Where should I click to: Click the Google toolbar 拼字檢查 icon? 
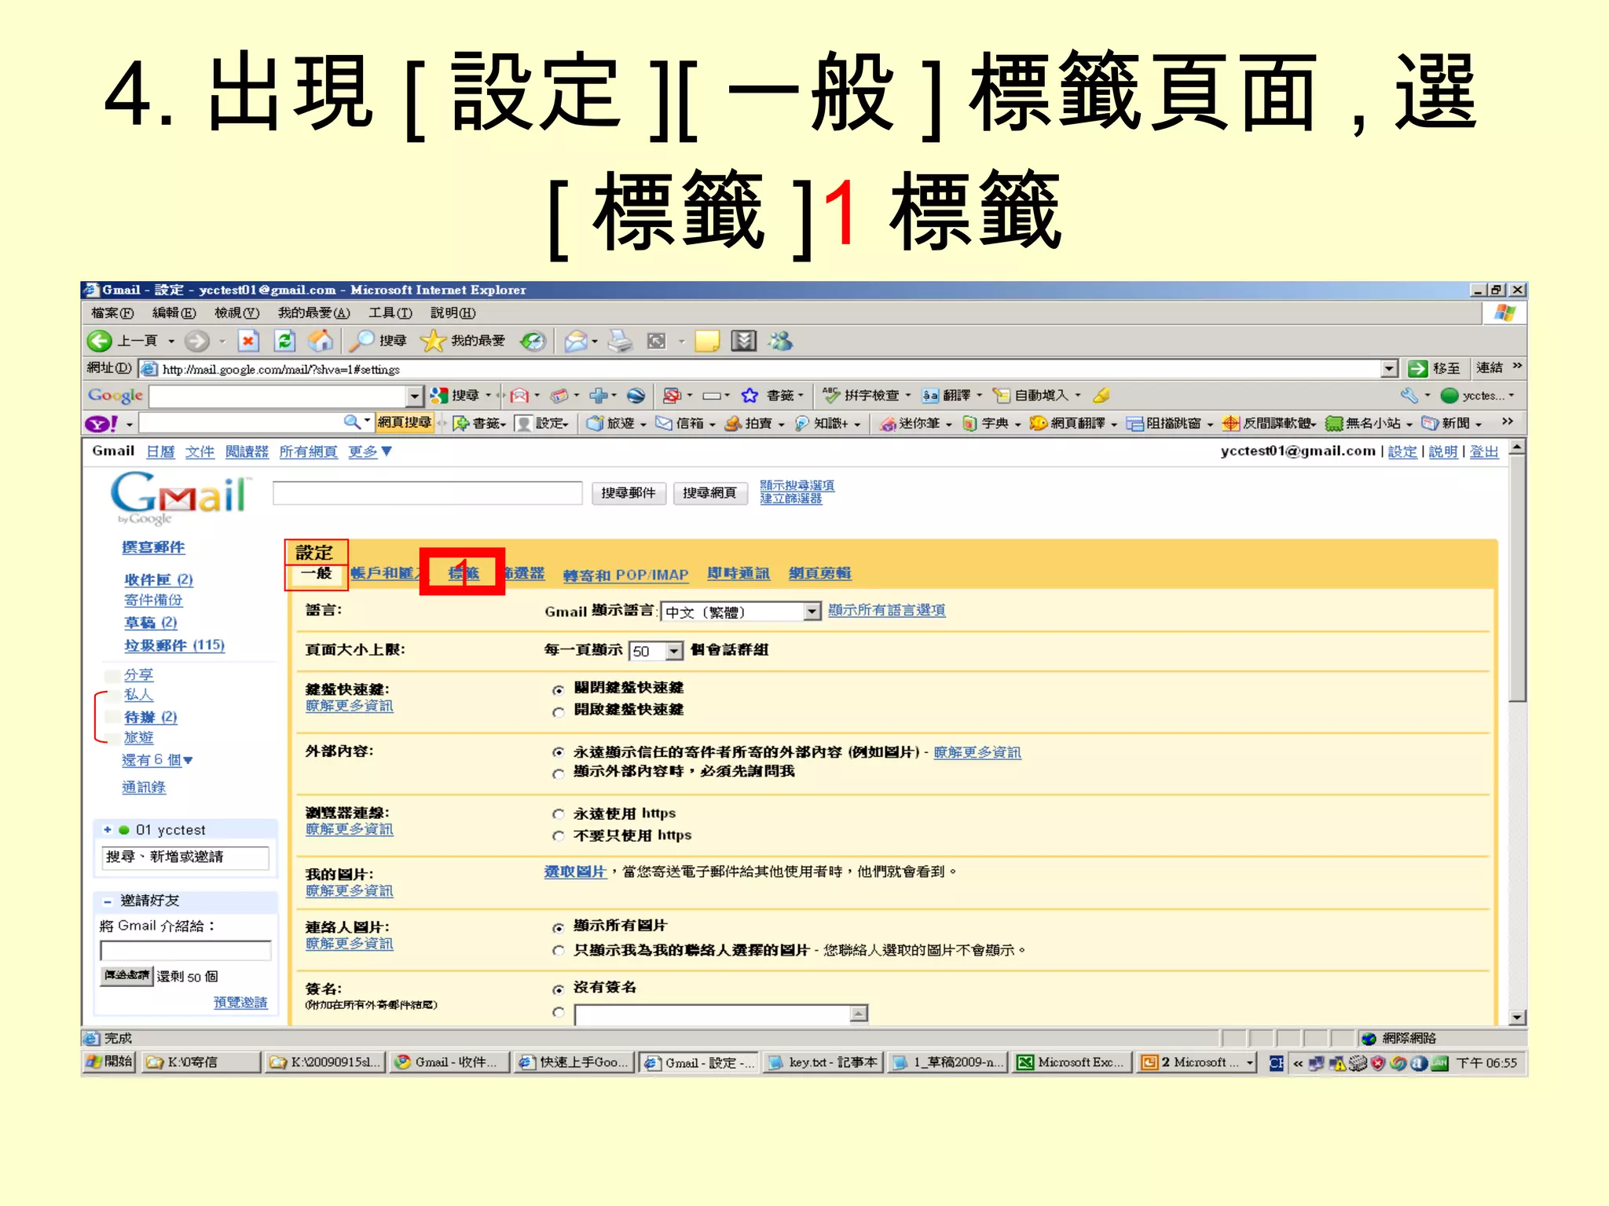click(x=831, y=395)
